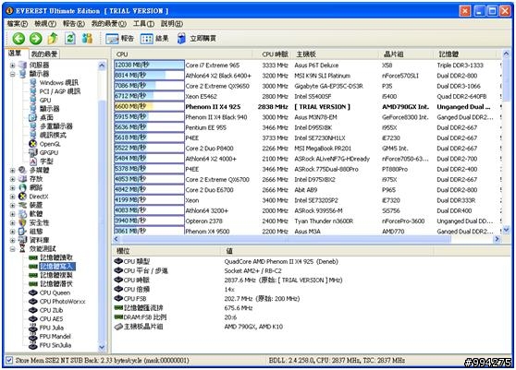Expand the 軟體 tree node

click(13, 214)
